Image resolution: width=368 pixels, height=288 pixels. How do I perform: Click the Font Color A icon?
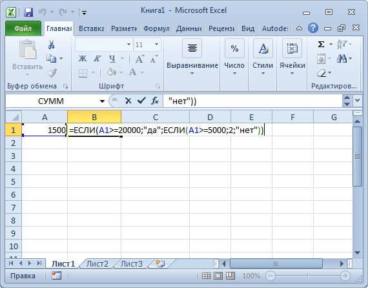click(x=132, y=72)
